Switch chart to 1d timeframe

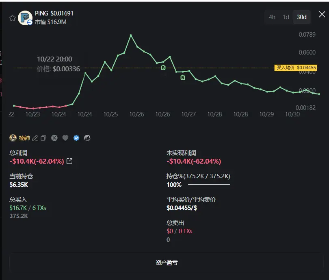coord(286,17)
